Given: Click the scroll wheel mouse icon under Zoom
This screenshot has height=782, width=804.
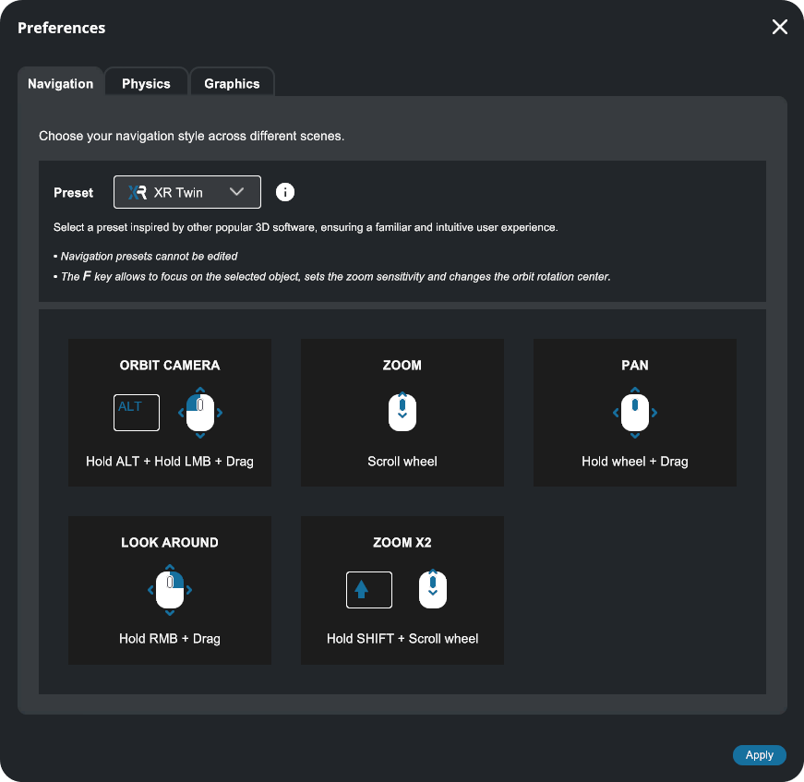Looking at the screenshot, I should pyautogui.click(x=402, y=413).
